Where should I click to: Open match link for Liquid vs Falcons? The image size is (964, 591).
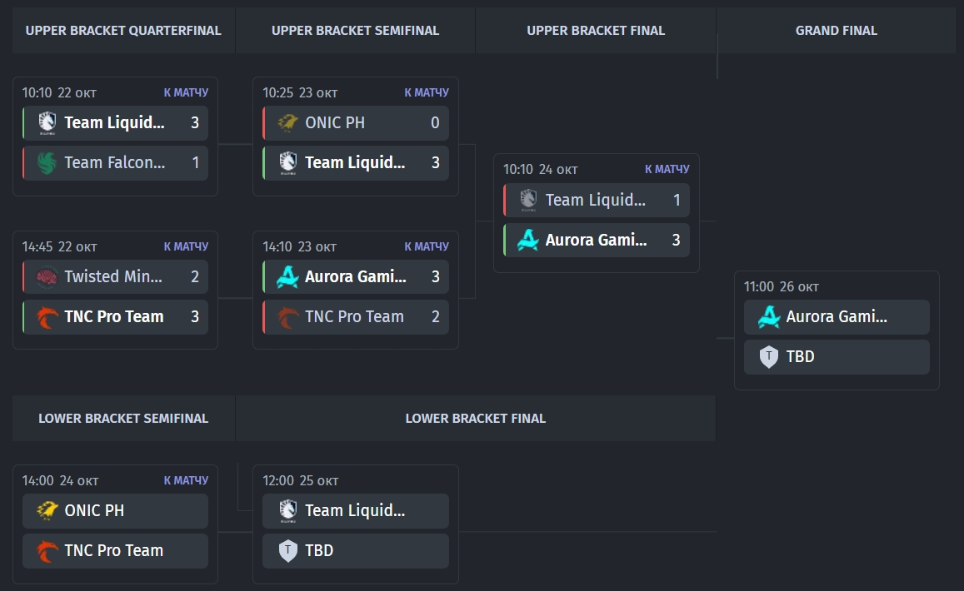(186, 92)
